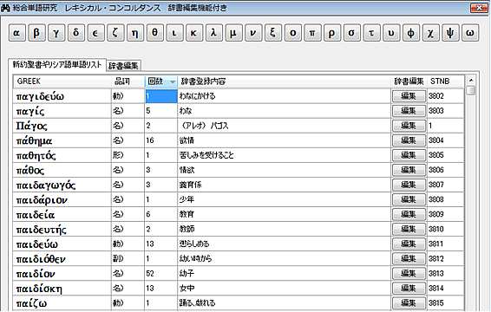Viewport: 491px width, 312px height.
Task: Click the STNB column header
Action: pos(445,81)
